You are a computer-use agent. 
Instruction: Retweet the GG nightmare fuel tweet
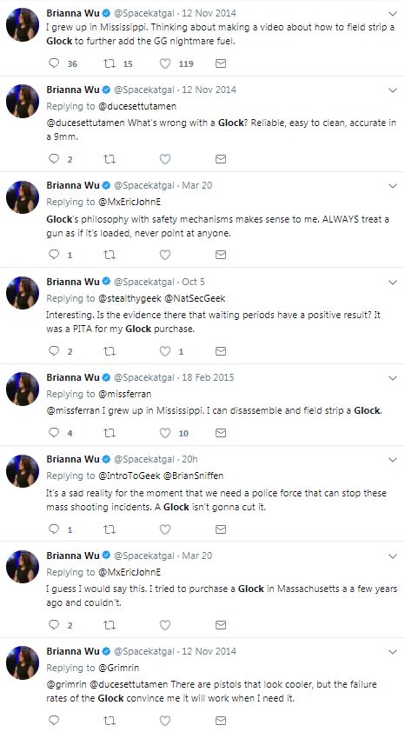point(110,63)
